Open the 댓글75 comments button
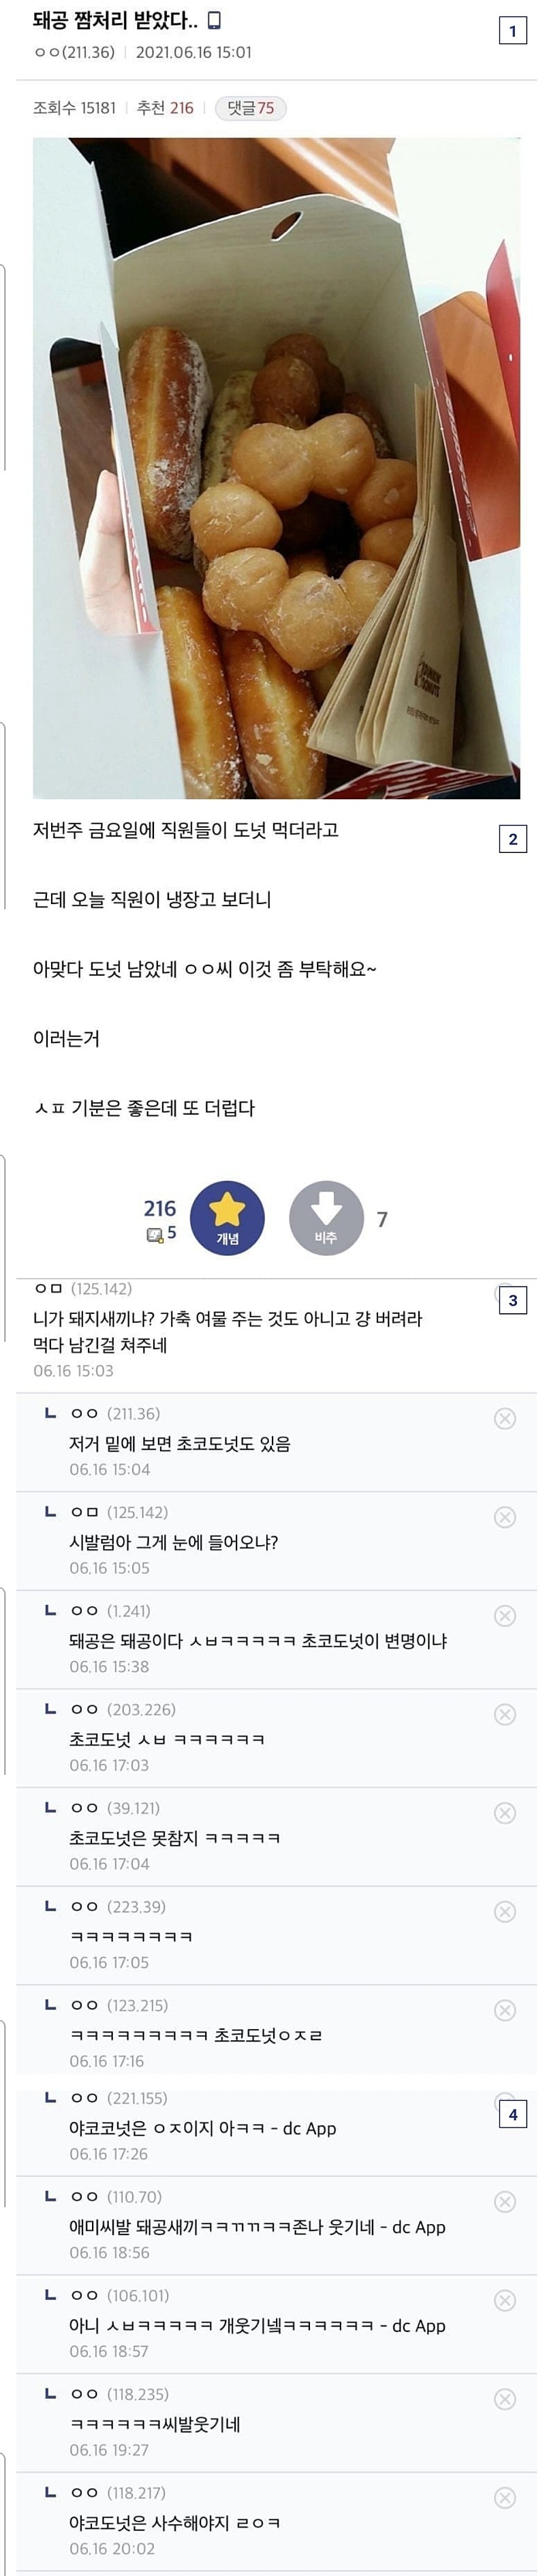Screen dimensions: 545x2576 pyautogui.click(x=250, y=108)
